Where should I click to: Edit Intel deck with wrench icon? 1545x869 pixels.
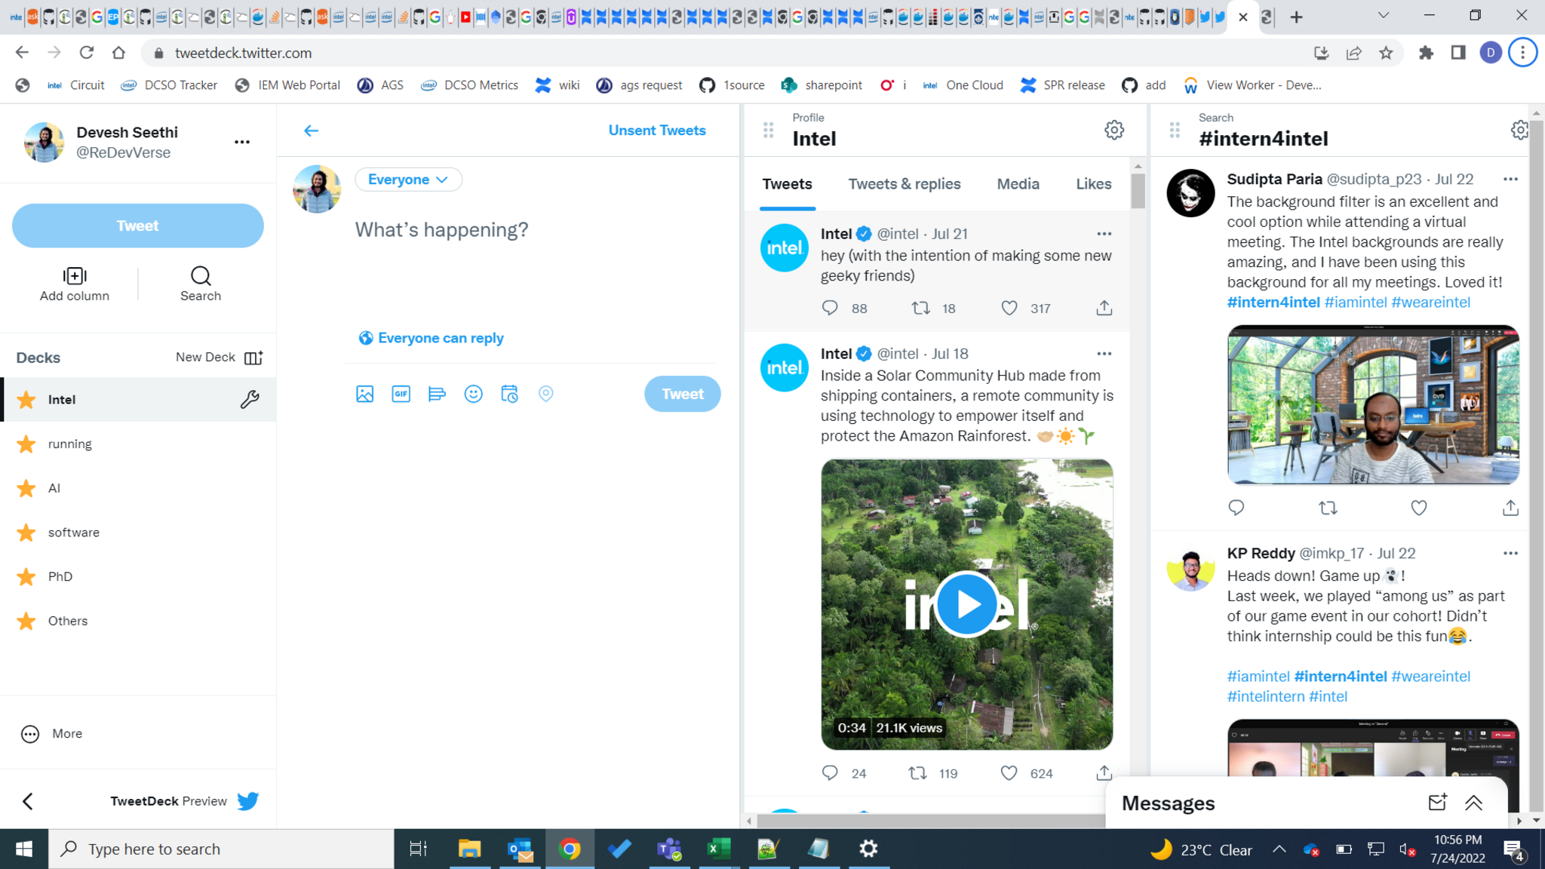(249, 399)
